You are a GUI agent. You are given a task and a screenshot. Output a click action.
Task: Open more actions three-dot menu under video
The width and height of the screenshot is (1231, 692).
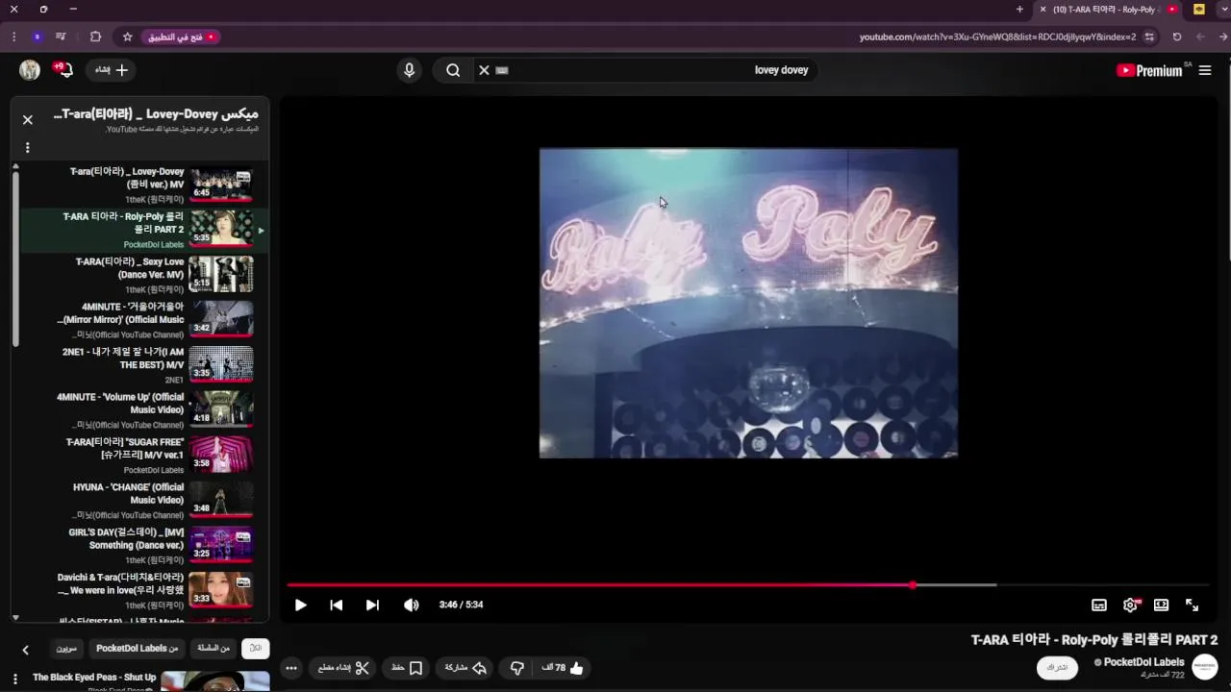click(291, 668)
